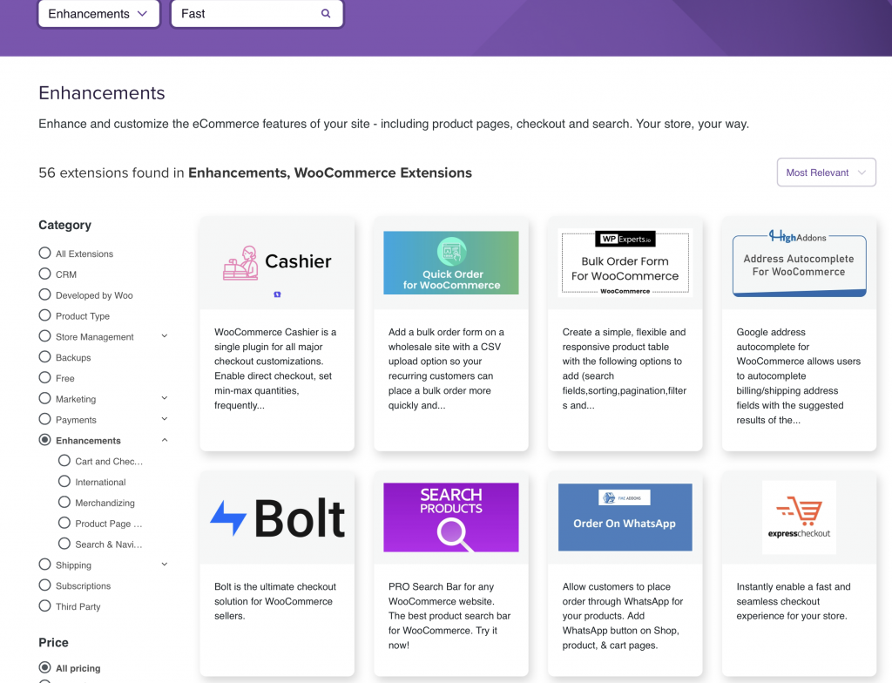Open the Bulk Order Form banner
Screen dimensions: 892x683
(625, 262)
